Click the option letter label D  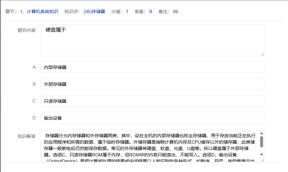point(34,118)
